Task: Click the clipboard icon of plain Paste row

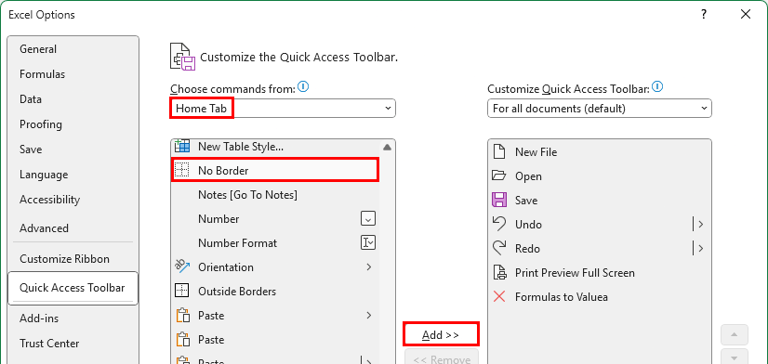Action: click(182, 340)
